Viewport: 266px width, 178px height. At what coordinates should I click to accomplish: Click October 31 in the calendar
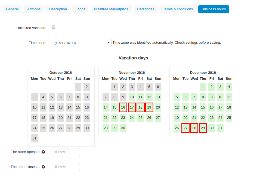(x=35, y=138)
